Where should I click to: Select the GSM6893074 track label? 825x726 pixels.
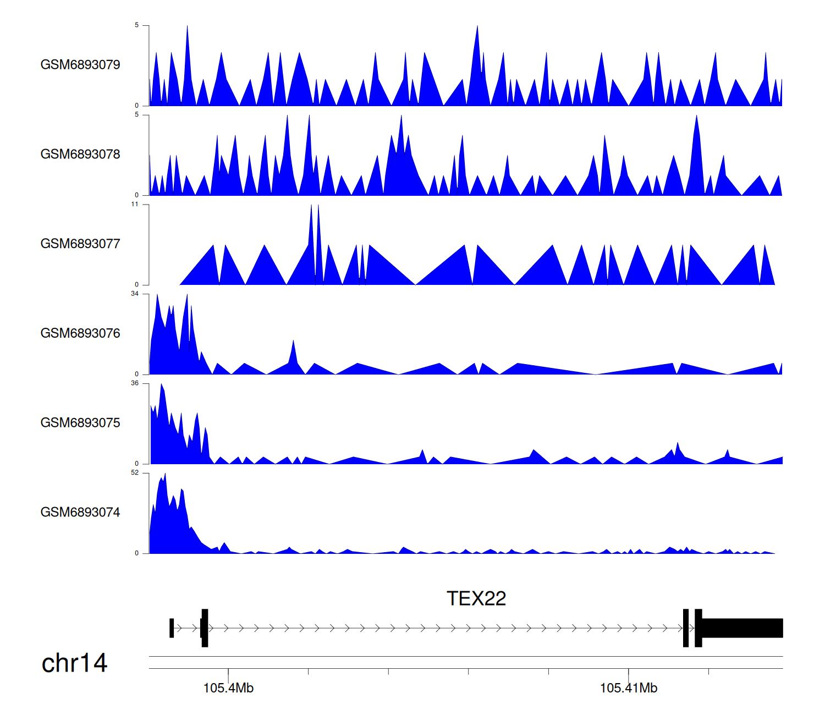pyautogui.click(x=80, y=513)
